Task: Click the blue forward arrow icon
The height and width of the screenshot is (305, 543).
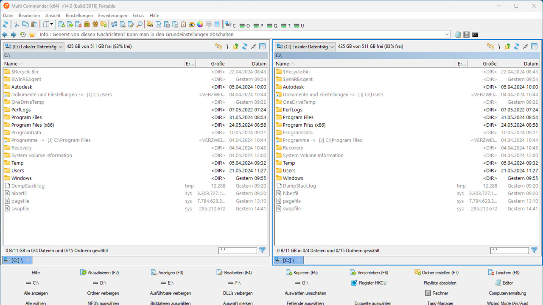Action: [14, 35]
